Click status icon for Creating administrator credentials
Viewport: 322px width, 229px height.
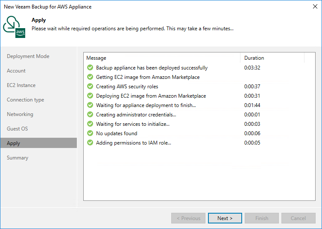[x=90, y=114]
